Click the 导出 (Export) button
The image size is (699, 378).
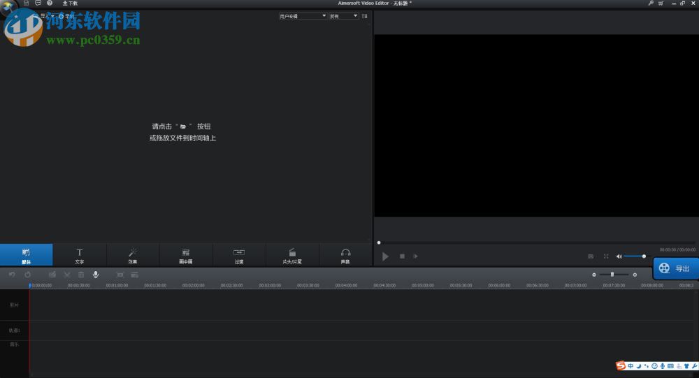(676, 268)
